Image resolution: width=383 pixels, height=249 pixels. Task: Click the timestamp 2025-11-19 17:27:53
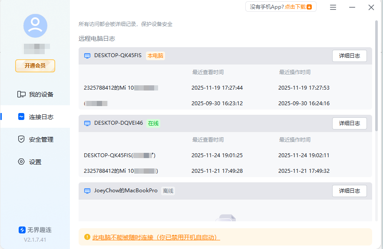click(304, 88)
